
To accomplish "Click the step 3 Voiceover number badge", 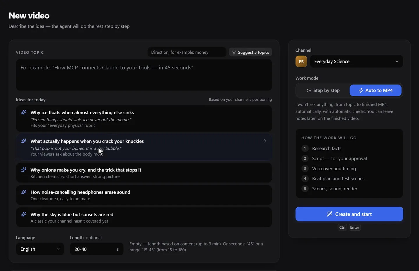I will click(x=305, y=169).
